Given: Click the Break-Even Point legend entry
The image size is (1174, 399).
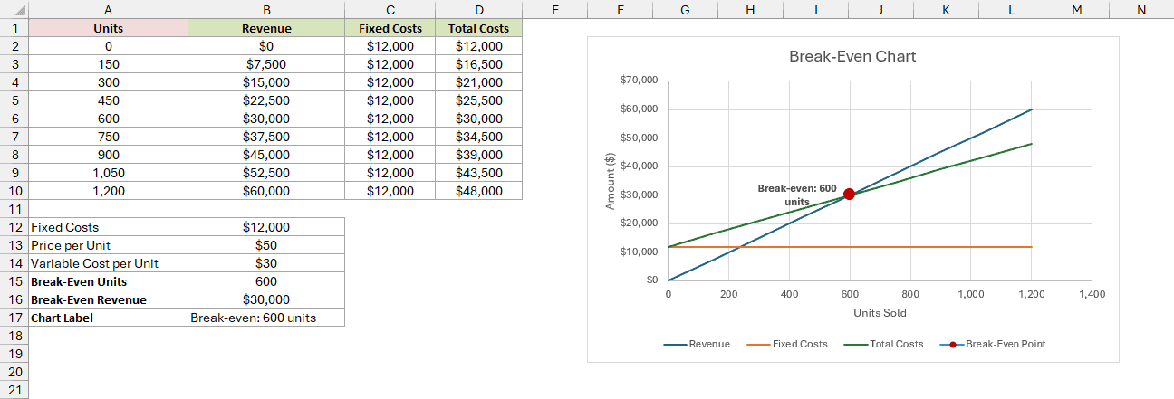Looking at the screenshot, I should [x=992, y=344].
